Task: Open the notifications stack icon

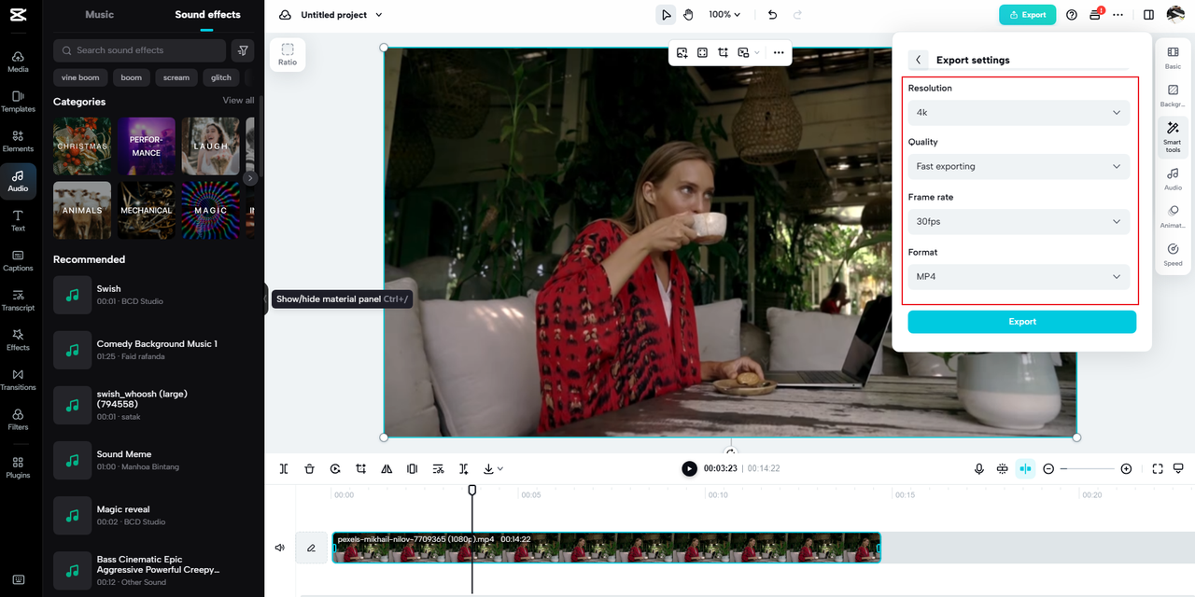Action: tap(1095, 15)
